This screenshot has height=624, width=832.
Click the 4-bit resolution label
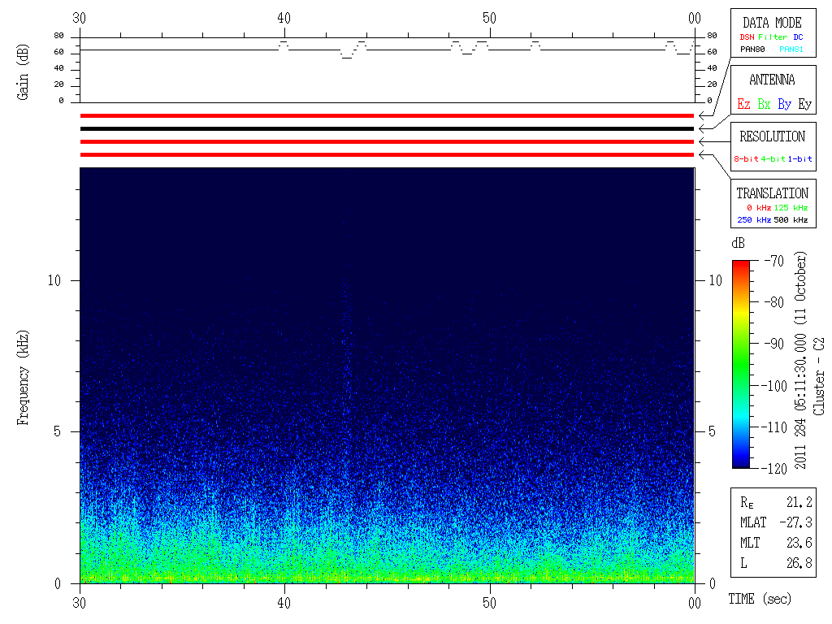click(773, 159)
